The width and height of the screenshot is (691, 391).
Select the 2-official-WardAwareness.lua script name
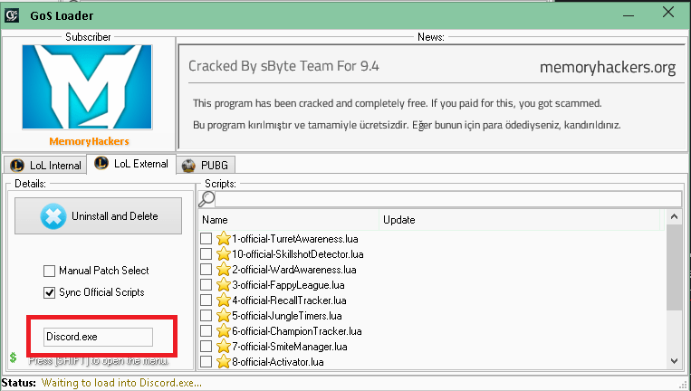point(294,270)
